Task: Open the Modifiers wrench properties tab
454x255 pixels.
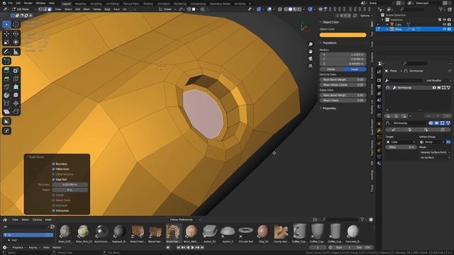Action: tap(379, 130)
